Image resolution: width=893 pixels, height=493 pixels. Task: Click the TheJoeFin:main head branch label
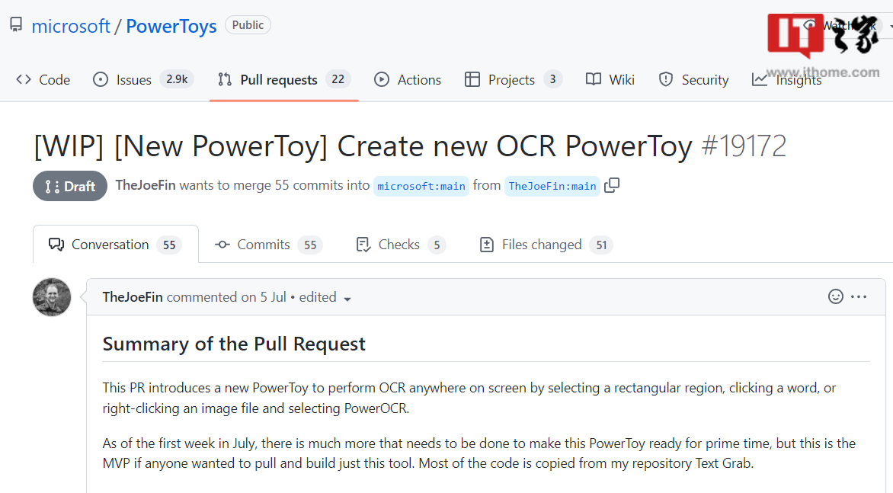pyautogui.click(x=552, y=186)
